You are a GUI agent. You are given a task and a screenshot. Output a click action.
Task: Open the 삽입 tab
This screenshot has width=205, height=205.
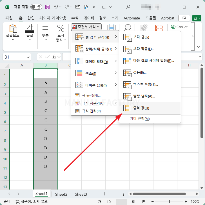point(31,18)
